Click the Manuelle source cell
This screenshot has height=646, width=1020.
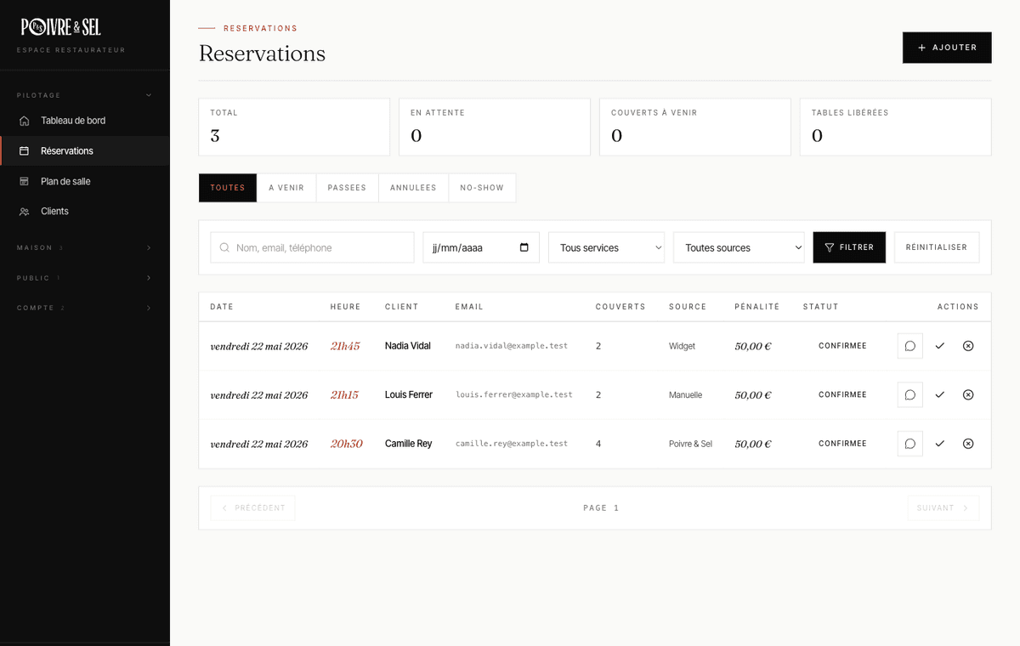click(686, 395)
